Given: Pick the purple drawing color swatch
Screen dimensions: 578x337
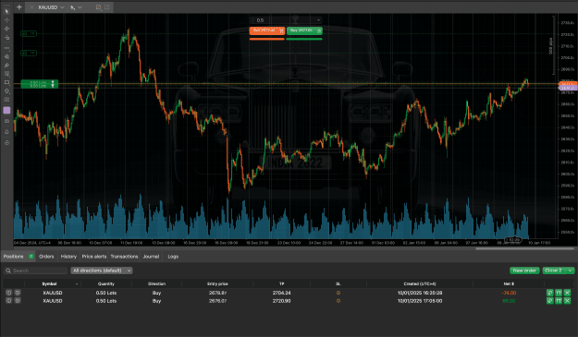Looking at the screenshot, I should coord(6,111).
